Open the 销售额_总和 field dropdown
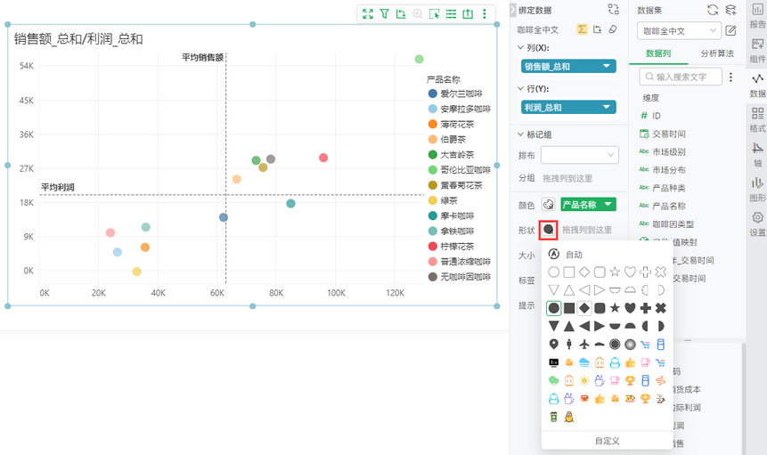The width and height of the screenshot is (767, 455). pyautogui.click(x=607, y=66)
